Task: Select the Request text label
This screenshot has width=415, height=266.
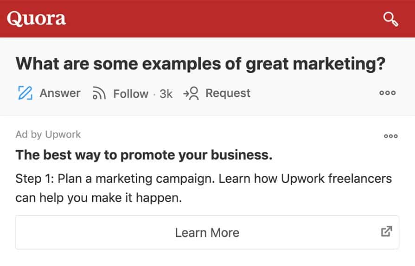Action: click(228, 93)
